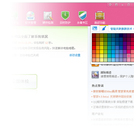Open news link 正确设置微软Win7系统的虚拟内存

pos(114,107)
